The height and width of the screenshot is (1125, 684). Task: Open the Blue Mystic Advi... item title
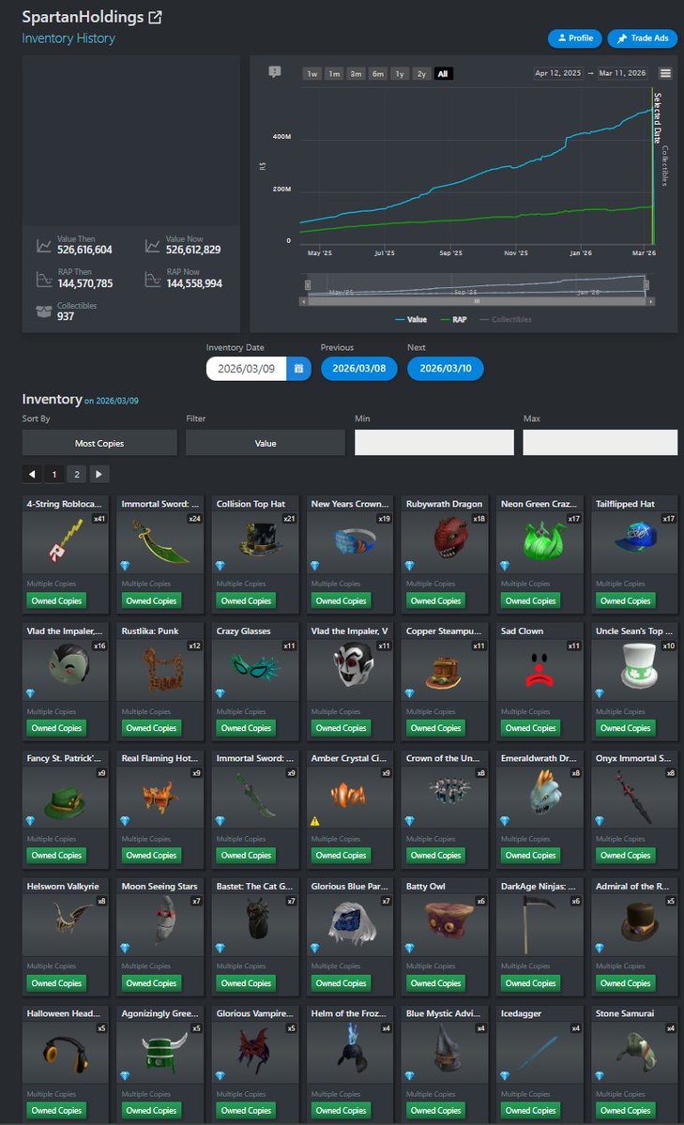point(443,1013)
